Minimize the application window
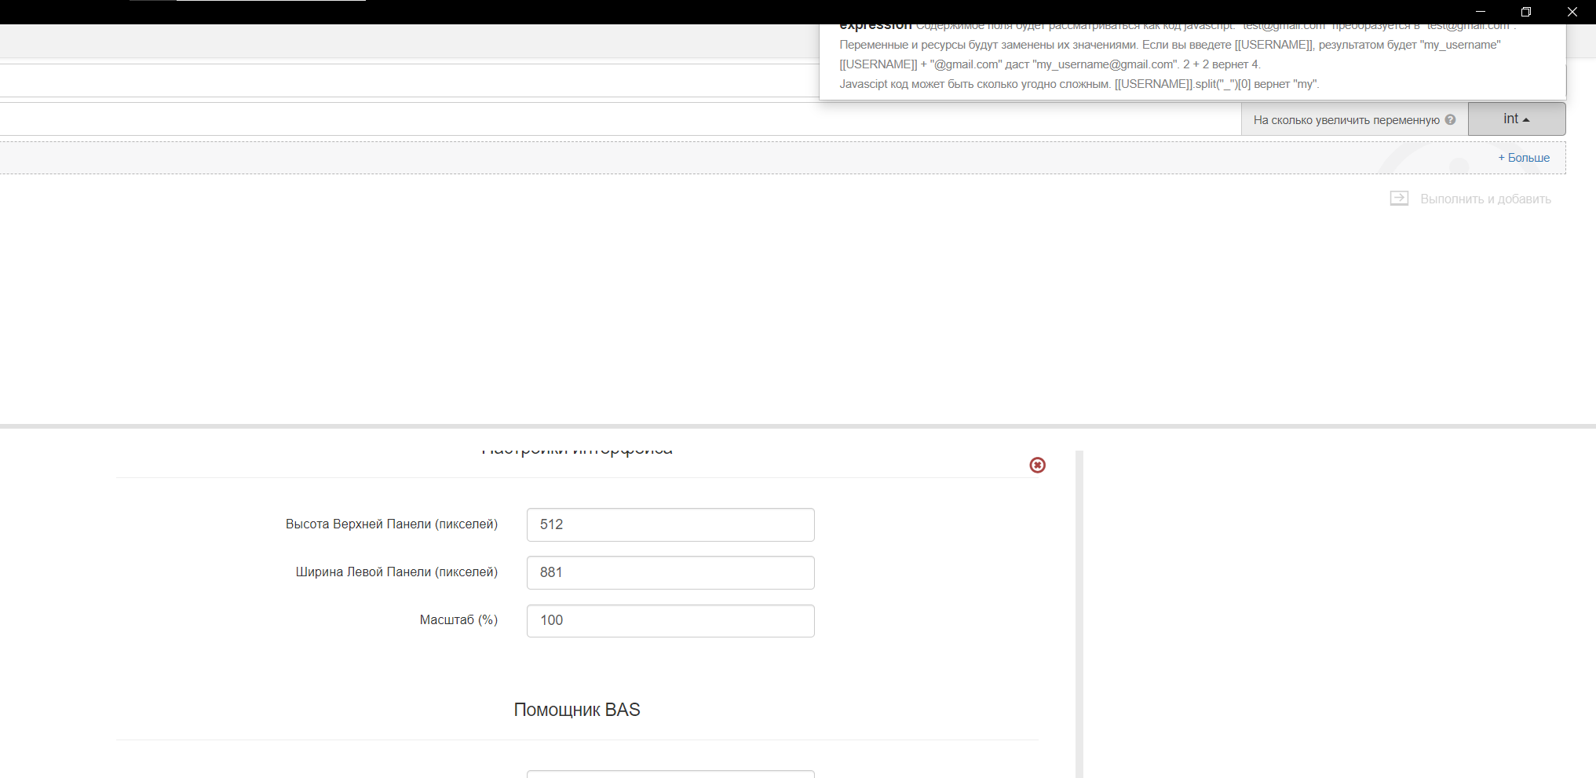 tap(1482, 12)
